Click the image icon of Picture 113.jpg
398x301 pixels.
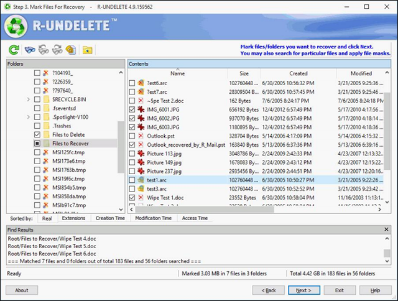[141, 154]
